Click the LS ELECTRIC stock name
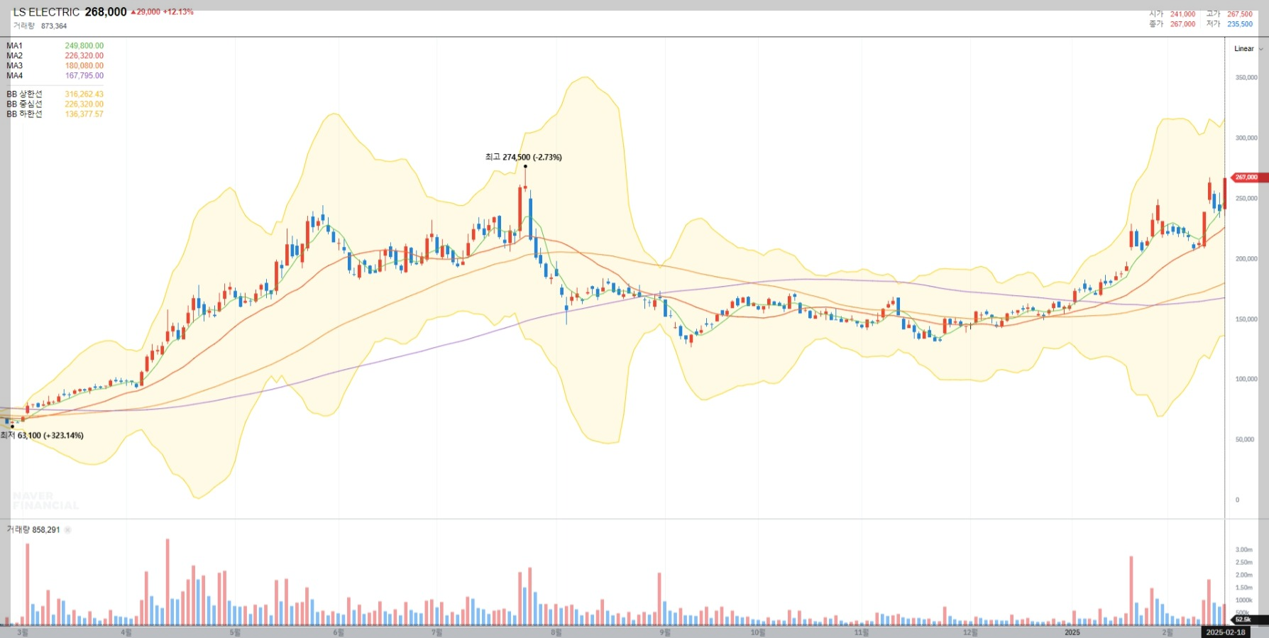The height and width of the screenshot is (638, 1269). coord(46,12)
